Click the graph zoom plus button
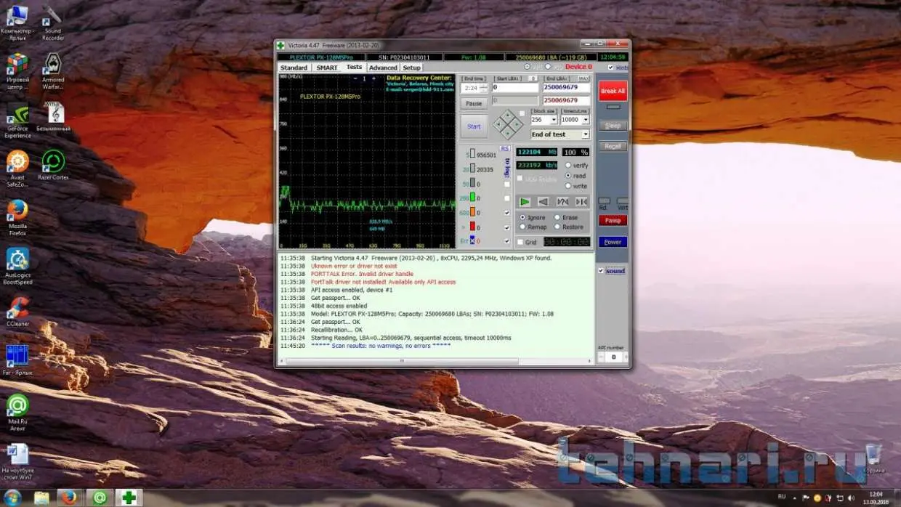Viewport: 901px width, 507px height. click(x=373, y=78)
